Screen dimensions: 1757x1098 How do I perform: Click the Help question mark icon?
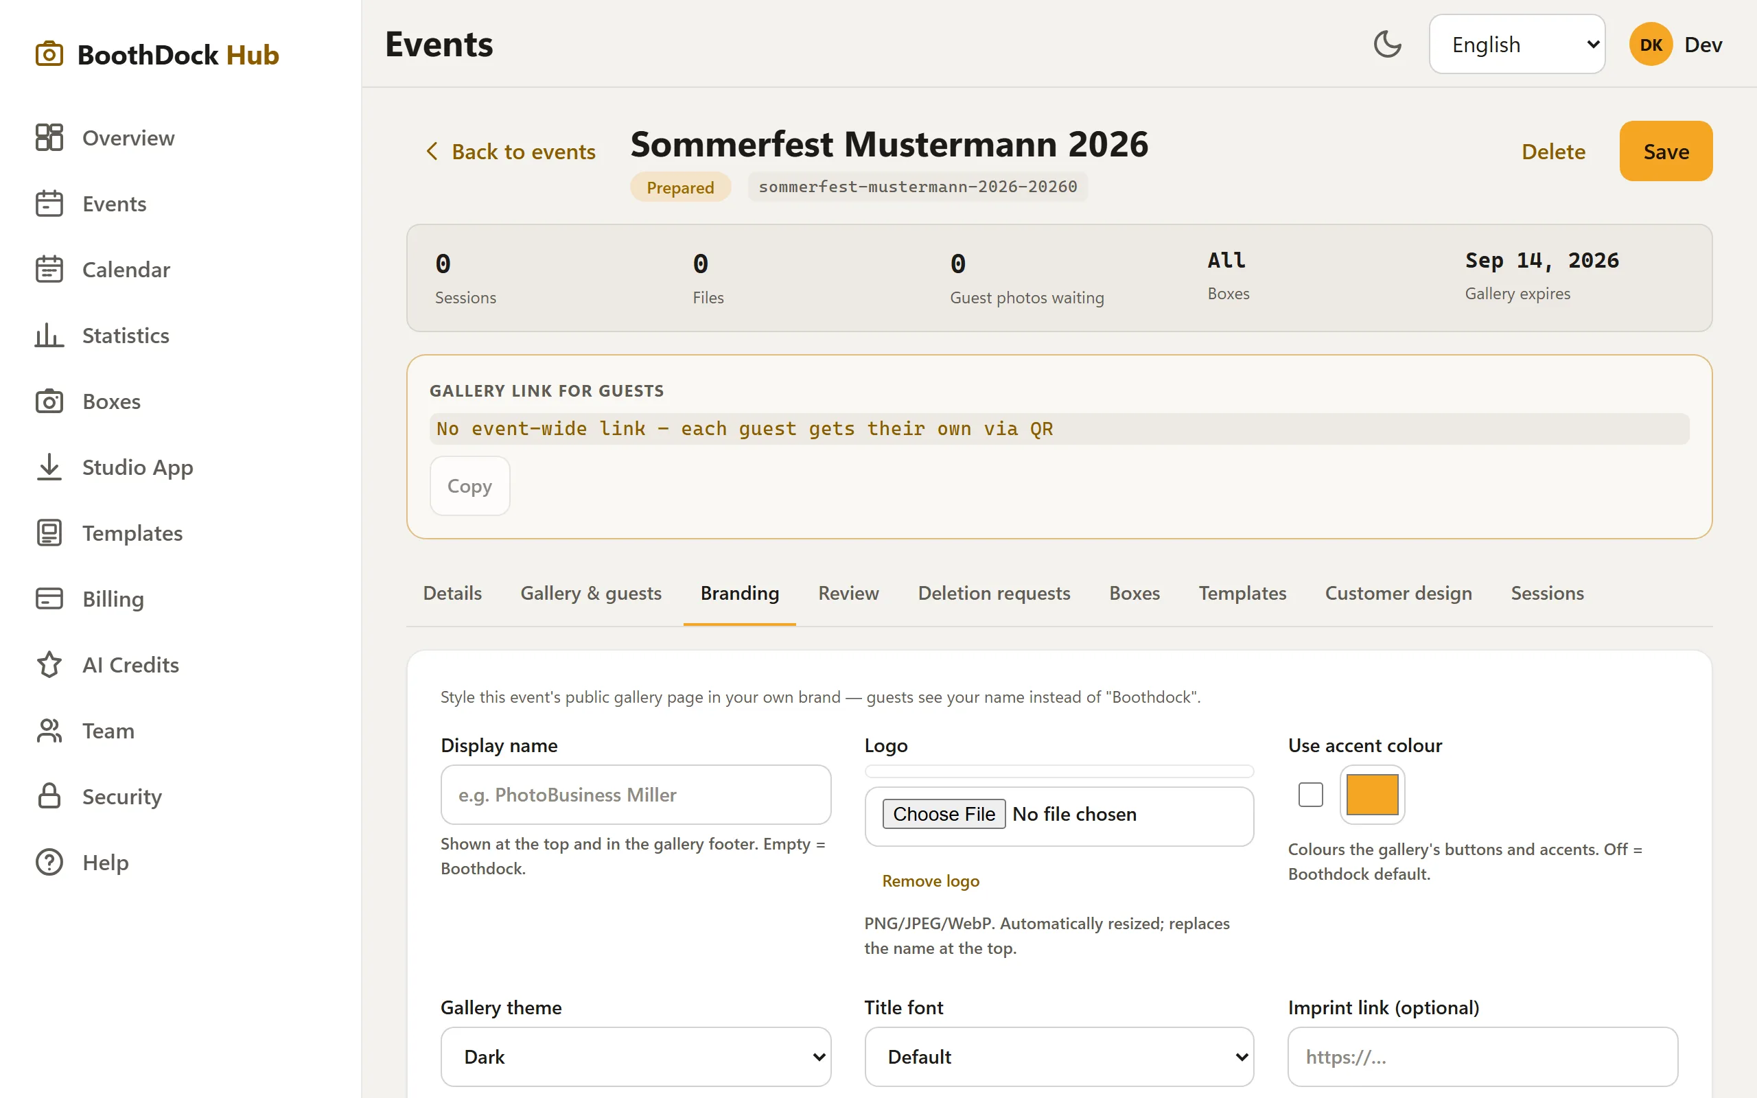[x=49, y=863]
